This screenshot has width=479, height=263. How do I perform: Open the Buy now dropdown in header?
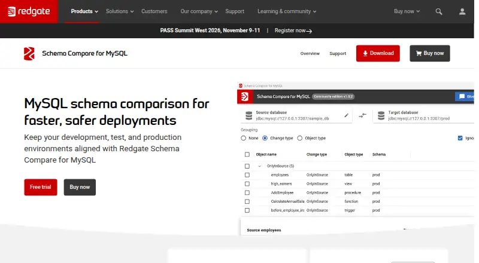pos(407,11)
